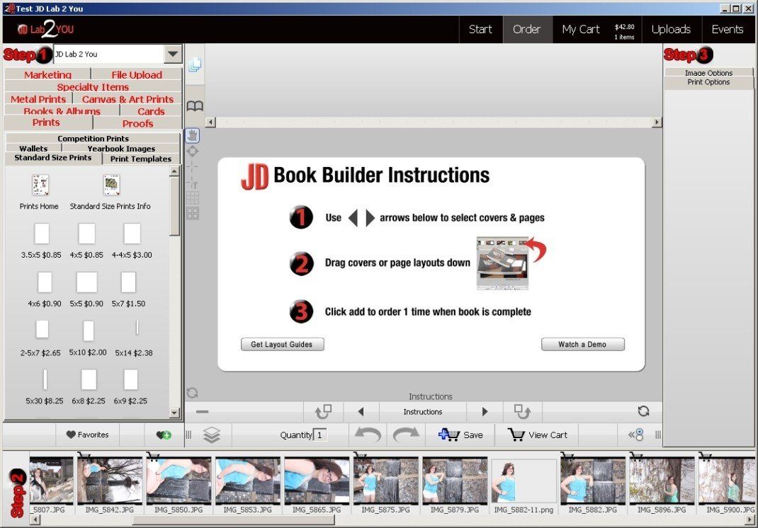Select the IMG_5875.JPG thumbnail

click(x=385, y=483)
